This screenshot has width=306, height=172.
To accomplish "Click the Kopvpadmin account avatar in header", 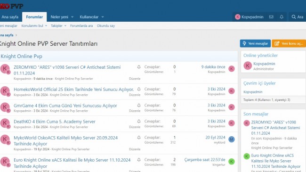I will tap(237, 17).
